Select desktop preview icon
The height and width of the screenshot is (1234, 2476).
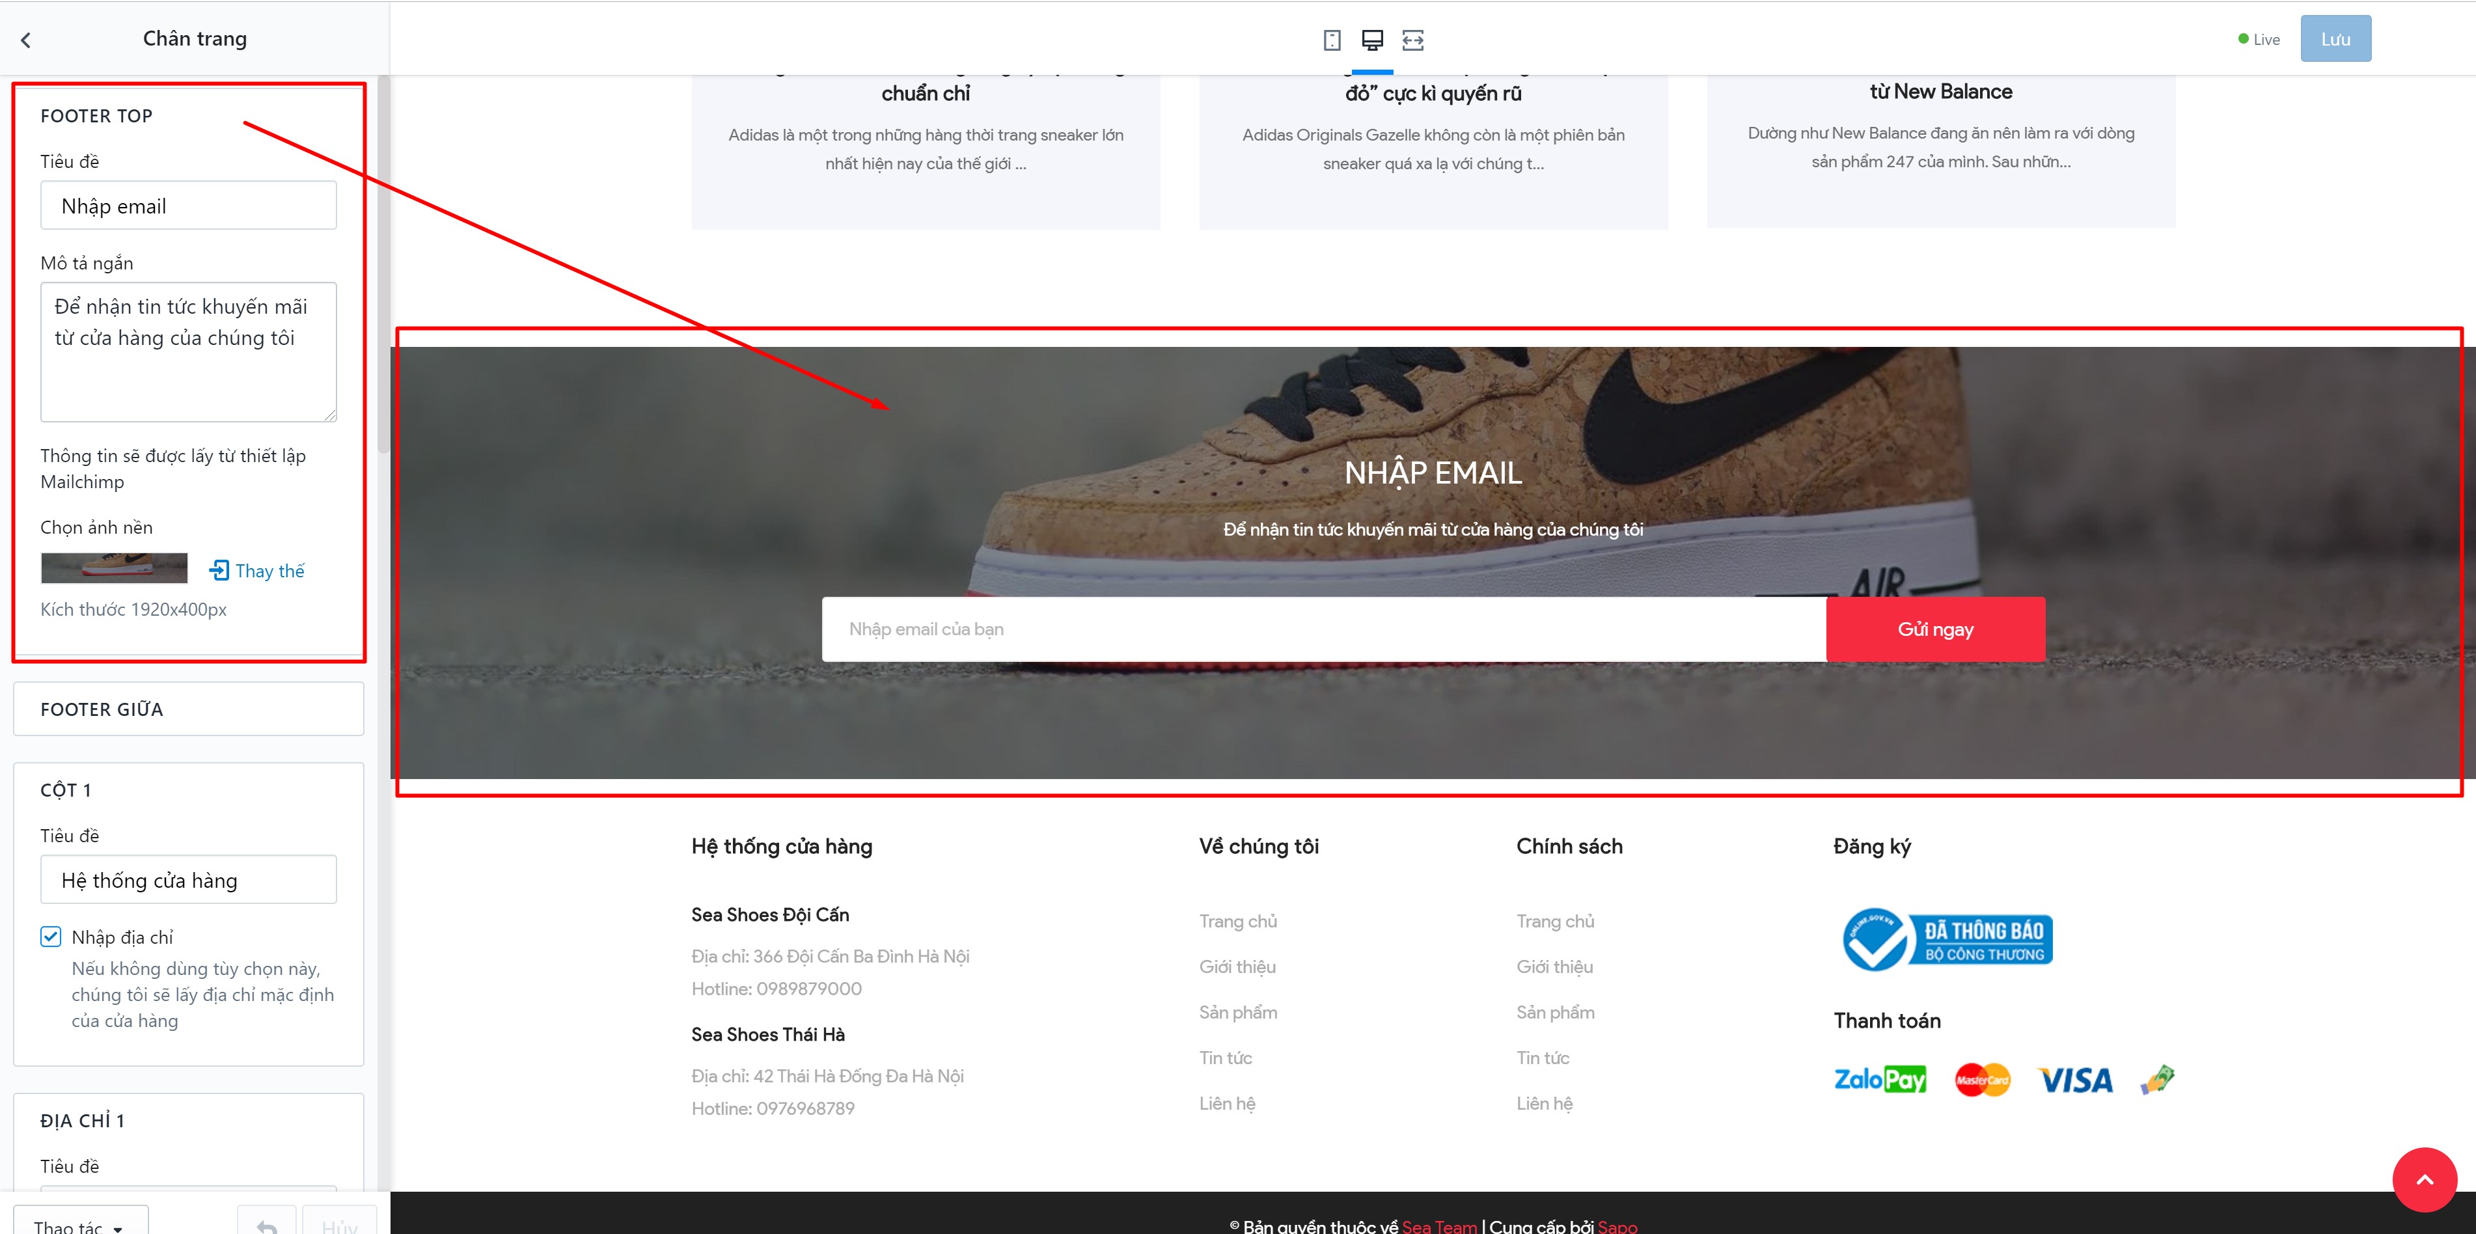(1371, 40)
